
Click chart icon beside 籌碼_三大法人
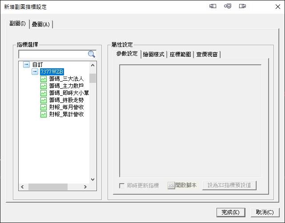[x=44, y=79]
